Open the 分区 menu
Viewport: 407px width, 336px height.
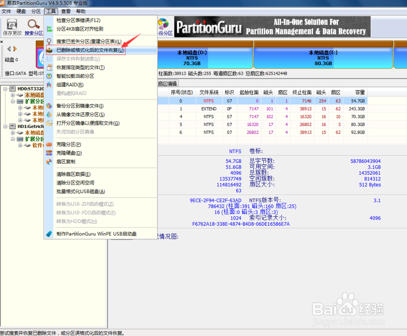(36, 11)
